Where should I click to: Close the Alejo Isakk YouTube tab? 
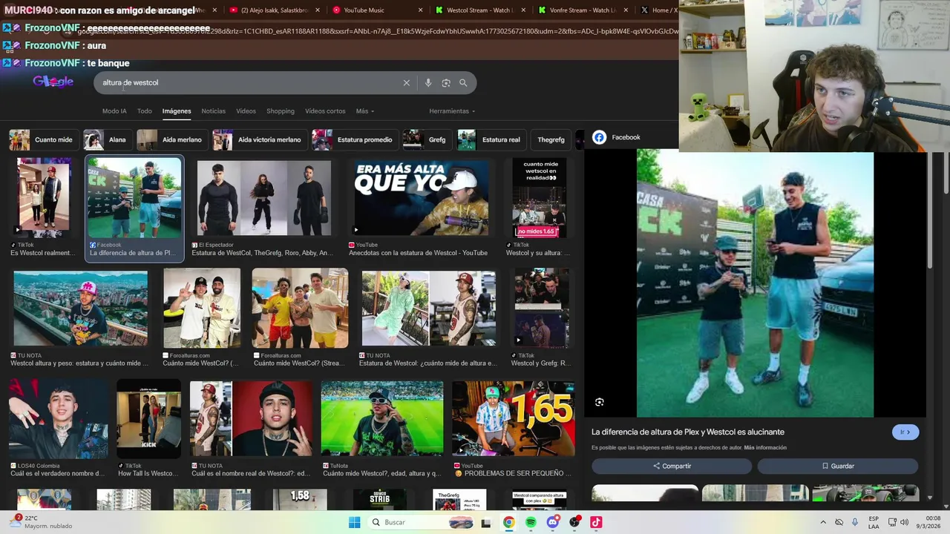[x=318, y=10]
